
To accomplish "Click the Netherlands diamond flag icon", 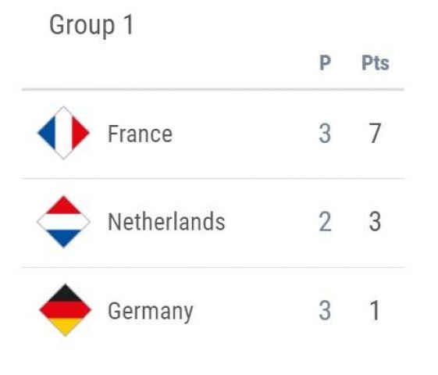I will tap(63, 222).
